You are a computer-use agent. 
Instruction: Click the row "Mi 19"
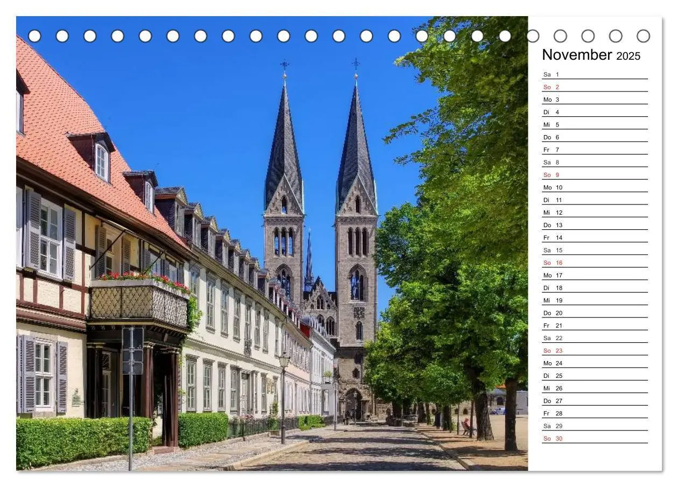595,300
